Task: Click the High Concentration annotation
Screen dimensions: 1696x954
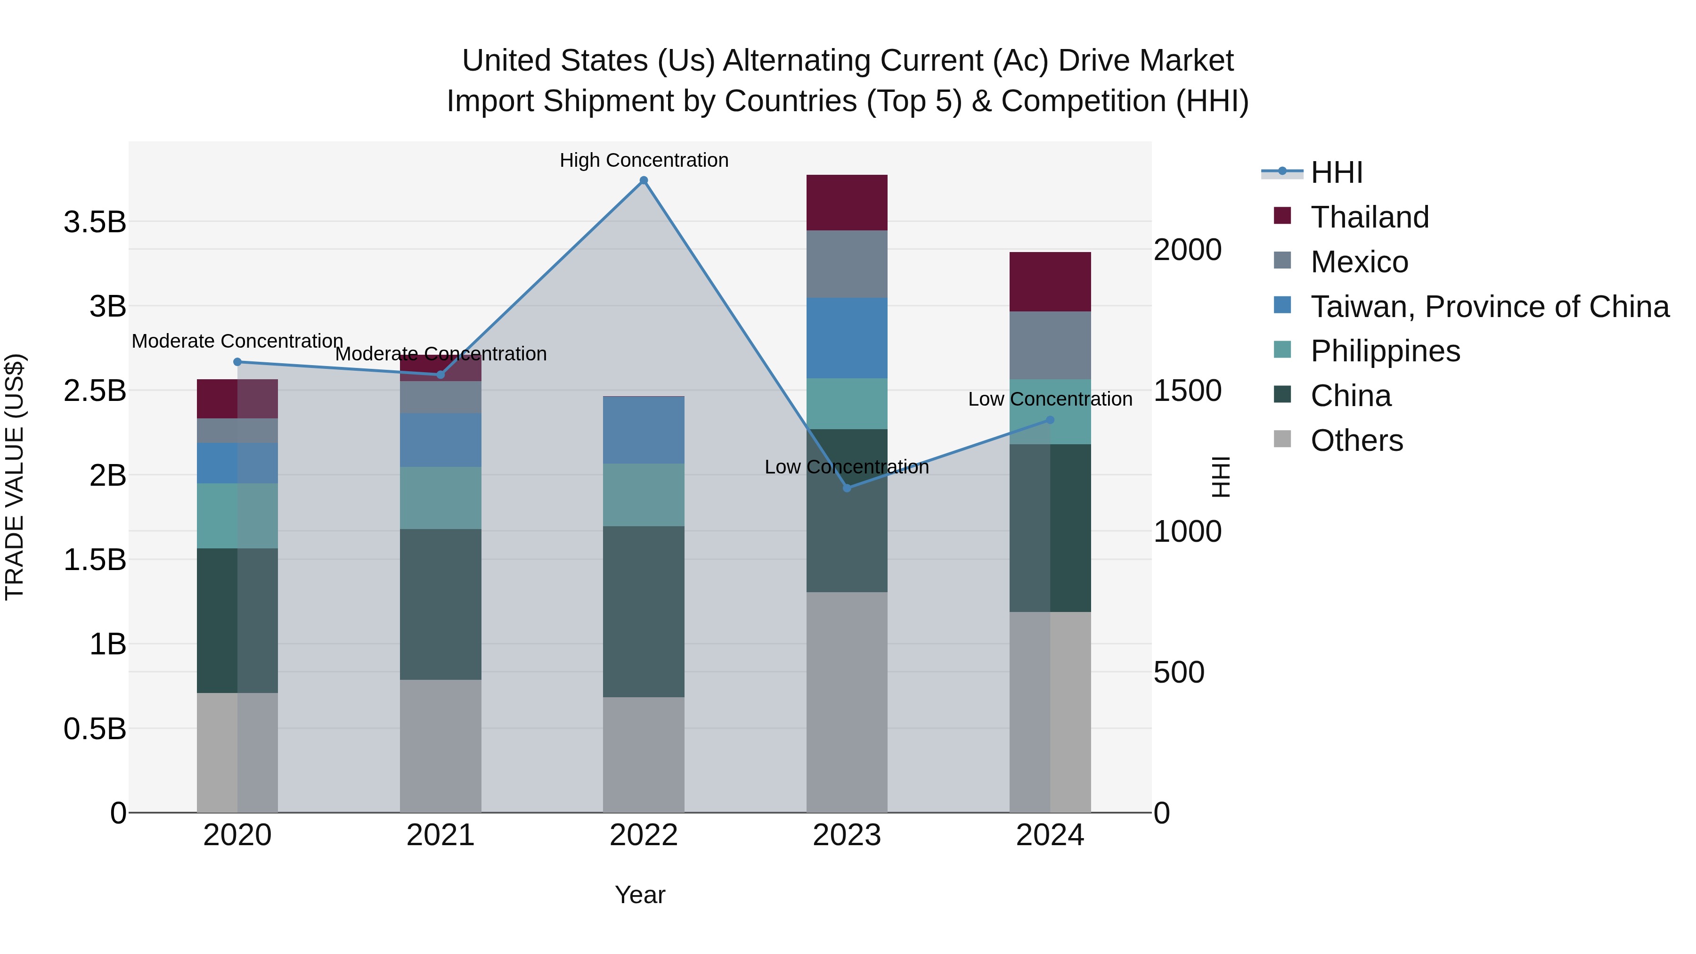Action: click(644, 160)
